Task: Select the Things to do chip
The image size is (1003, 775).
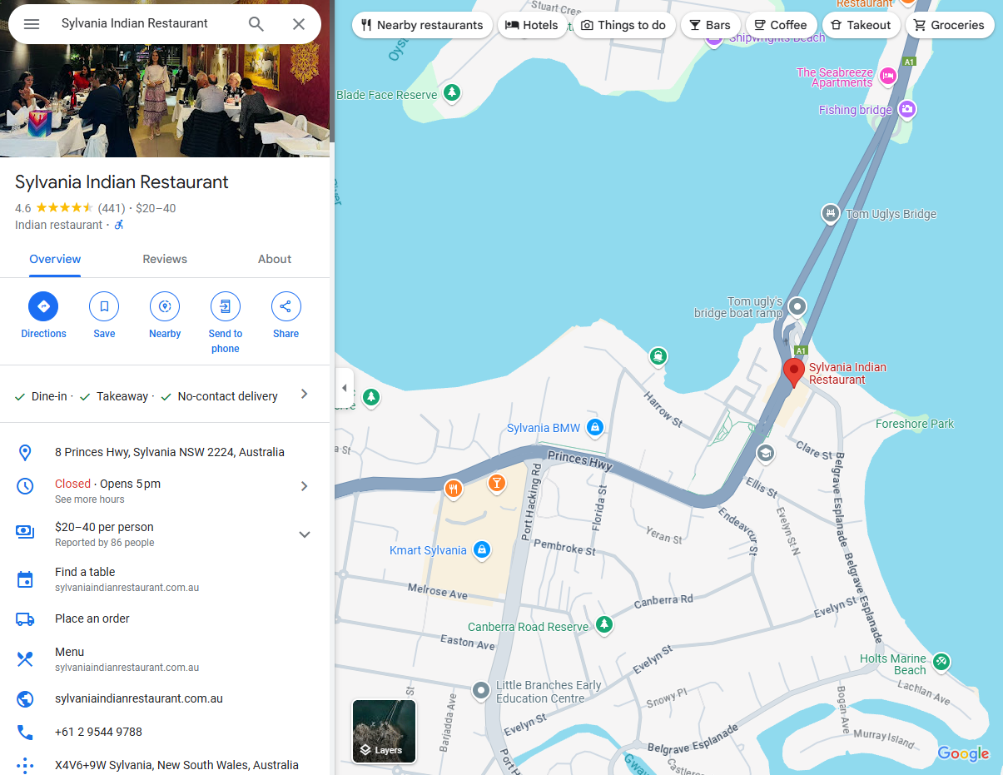Action: tap(623, 25)
